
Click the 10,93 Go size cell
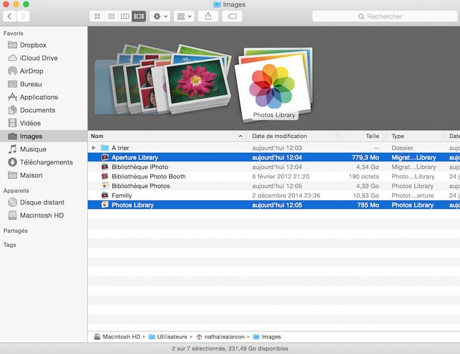tap(366, 196)
